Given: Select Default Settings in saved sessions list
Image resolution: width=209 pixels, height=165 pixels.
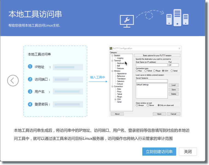Looking at the screenshot, I should pyautogui.click(x=142, y=85).
